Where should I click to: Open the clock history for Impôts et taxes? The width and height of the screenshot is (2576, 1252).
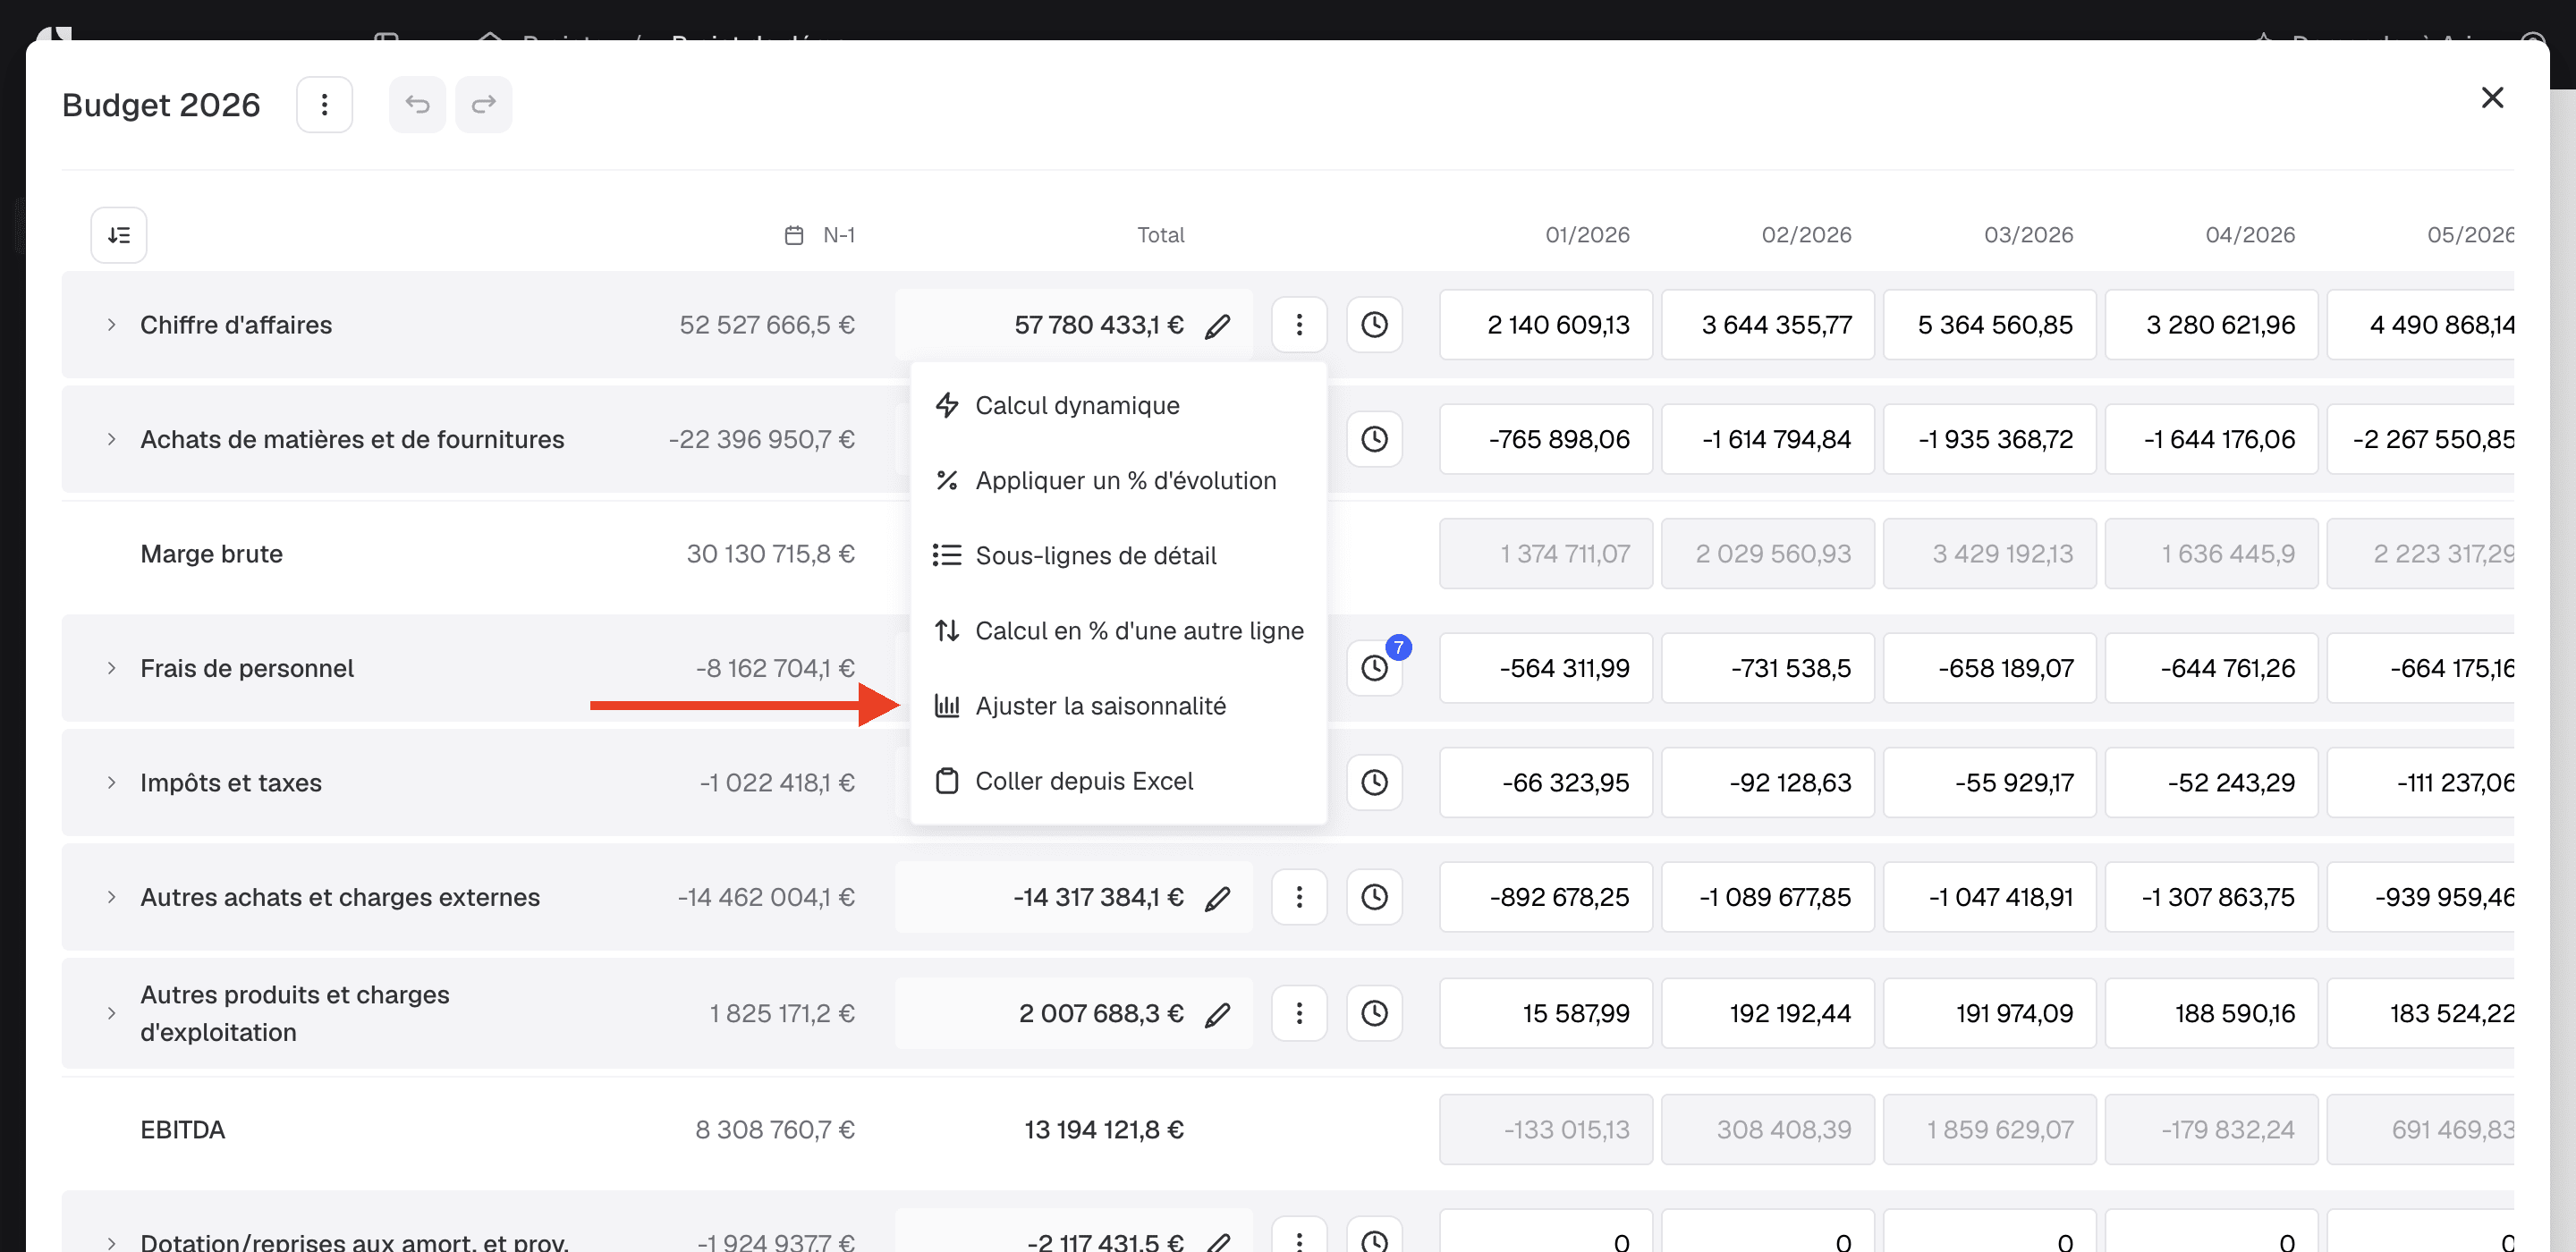coord(1374,782)
